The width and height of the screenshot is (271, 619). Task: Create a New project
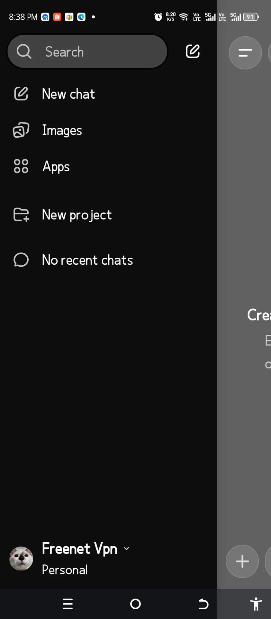click(x=77, y=215)
